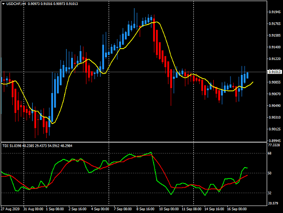Select time axis label 31 Aug 00:00
The width and height of the screenshot is (283, 213).
coord(33,209)
